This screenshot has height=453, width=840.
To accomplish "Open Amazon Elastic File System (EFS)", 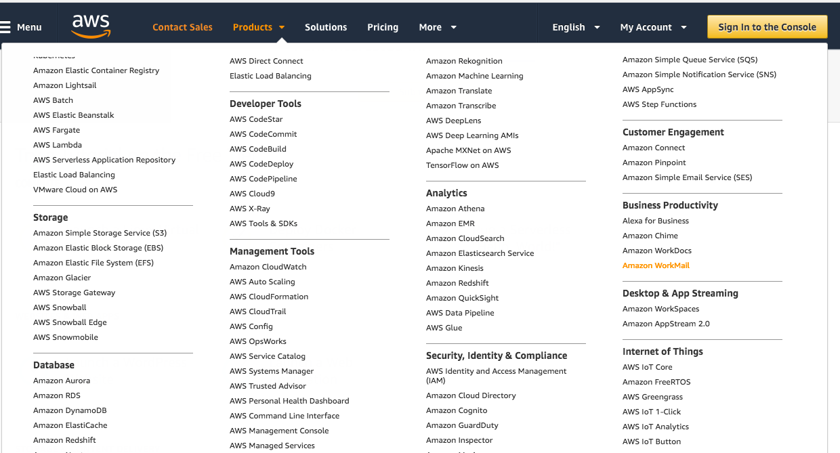I will click(93, 263).
